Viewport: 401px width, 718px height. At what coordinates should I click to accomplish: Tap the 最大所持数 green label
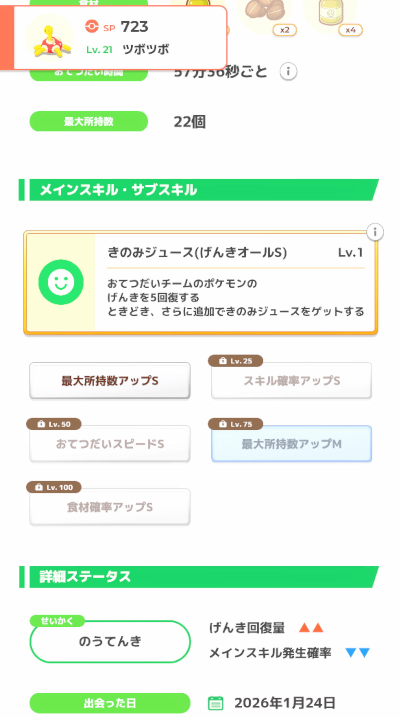89,121
